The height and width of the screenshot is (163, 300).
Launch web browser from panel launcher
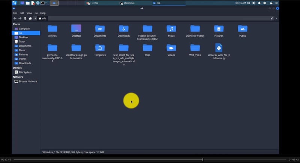pyautogui.click(x=38, y=3)
